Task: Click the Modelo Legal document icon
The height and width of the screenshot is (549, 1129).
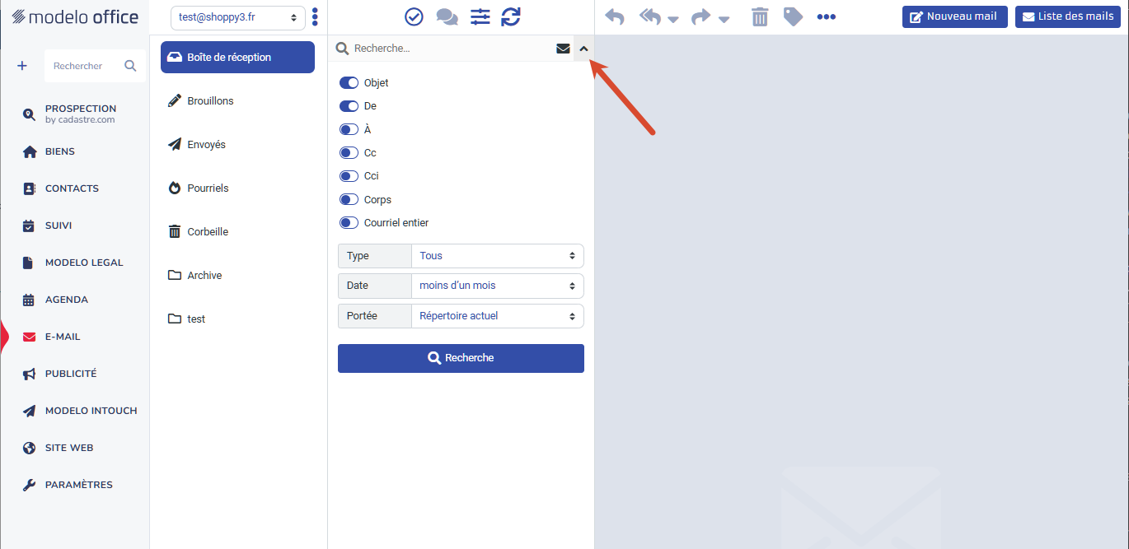Action: (x=28, y=263)
